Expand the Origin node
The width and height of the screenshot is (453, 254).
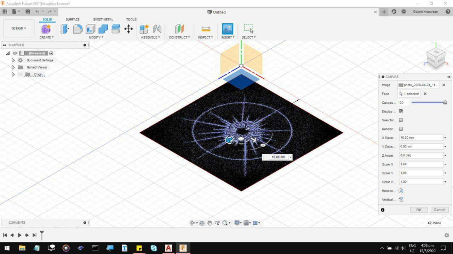13,74
